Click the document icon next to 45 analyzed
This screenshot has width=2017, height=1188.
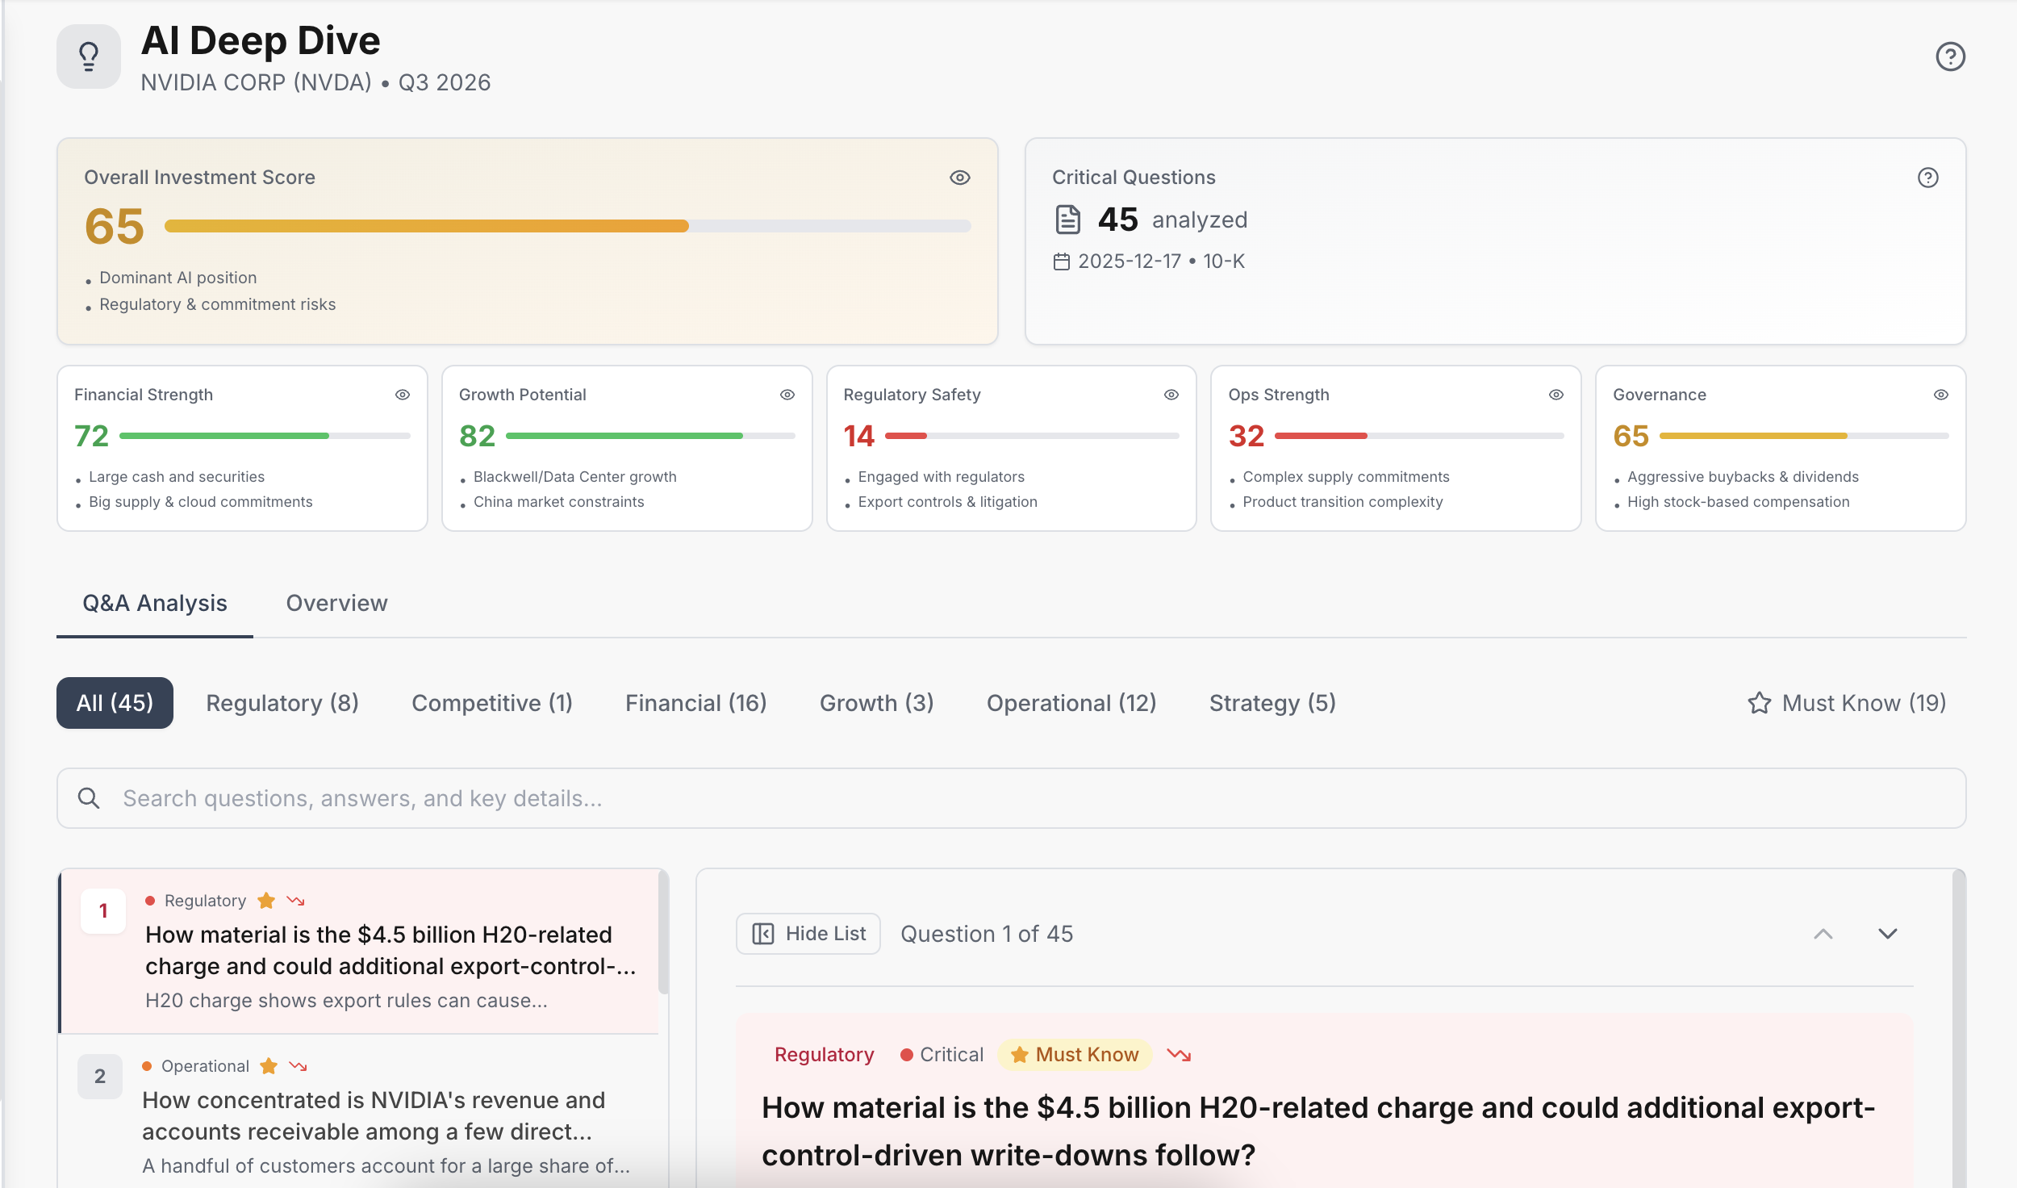[1068, 219]
